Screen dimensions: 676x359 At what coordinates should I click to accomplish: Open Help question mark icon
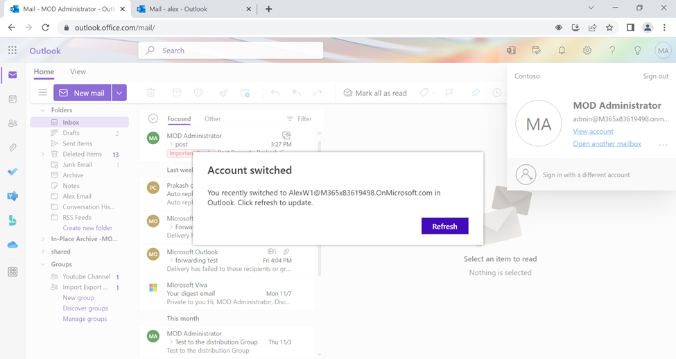(612, 51)
